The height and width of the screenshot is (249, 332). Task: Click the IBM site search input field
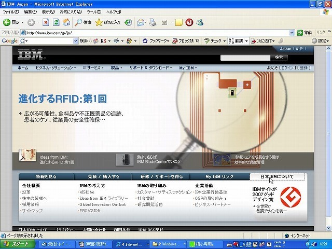pyautogui.click(x=245, y=58)
